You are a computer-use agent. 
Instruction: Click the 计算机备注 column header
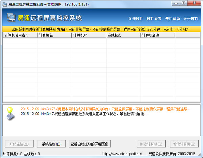click(x=158, y=35)
